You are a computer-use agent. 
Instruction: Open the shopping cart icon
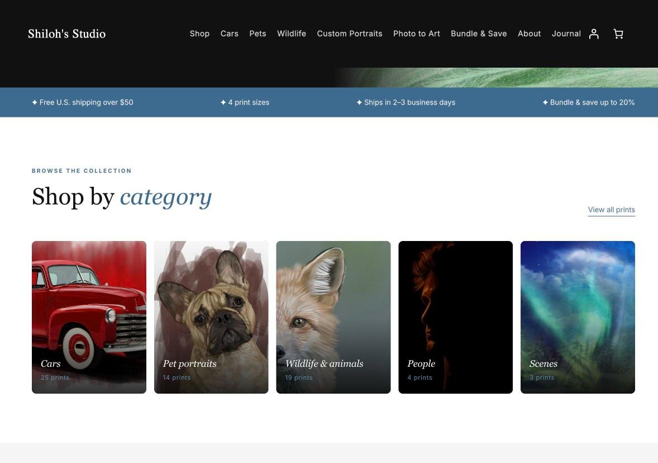[618, 34]
